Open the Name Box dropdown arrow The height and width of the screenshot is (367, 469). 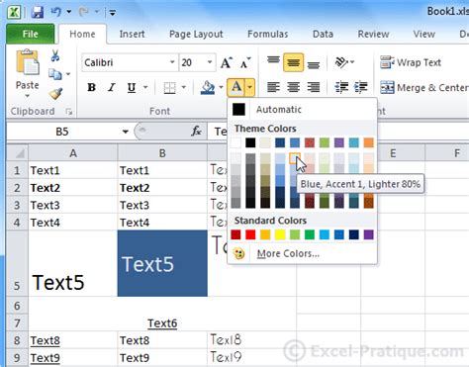[125, 132]
